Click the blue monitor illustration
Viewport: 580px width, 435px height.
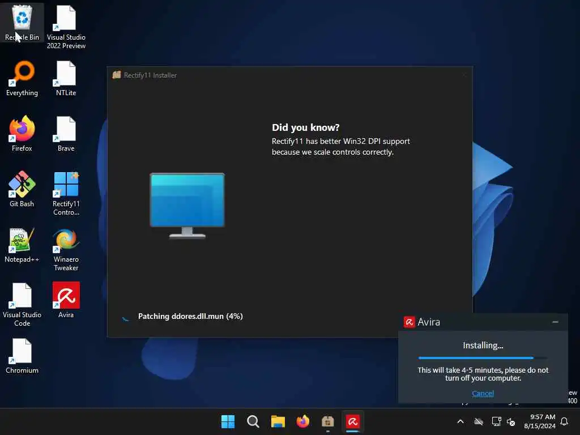pyautogui.click(x=187, y=206)
